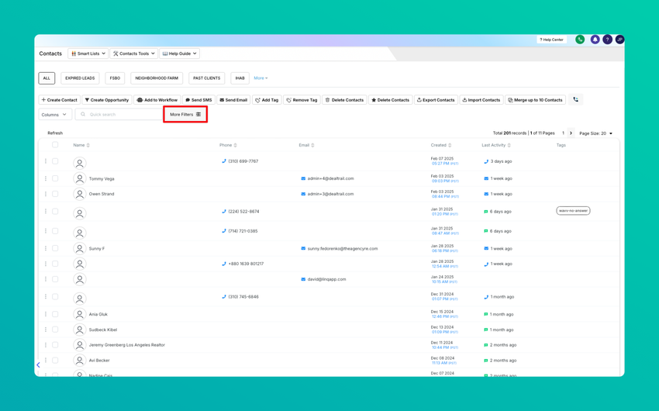Click Owen Strand's profile avatar icon
Screen dimensions: 659x411
(x=79, y=194)
